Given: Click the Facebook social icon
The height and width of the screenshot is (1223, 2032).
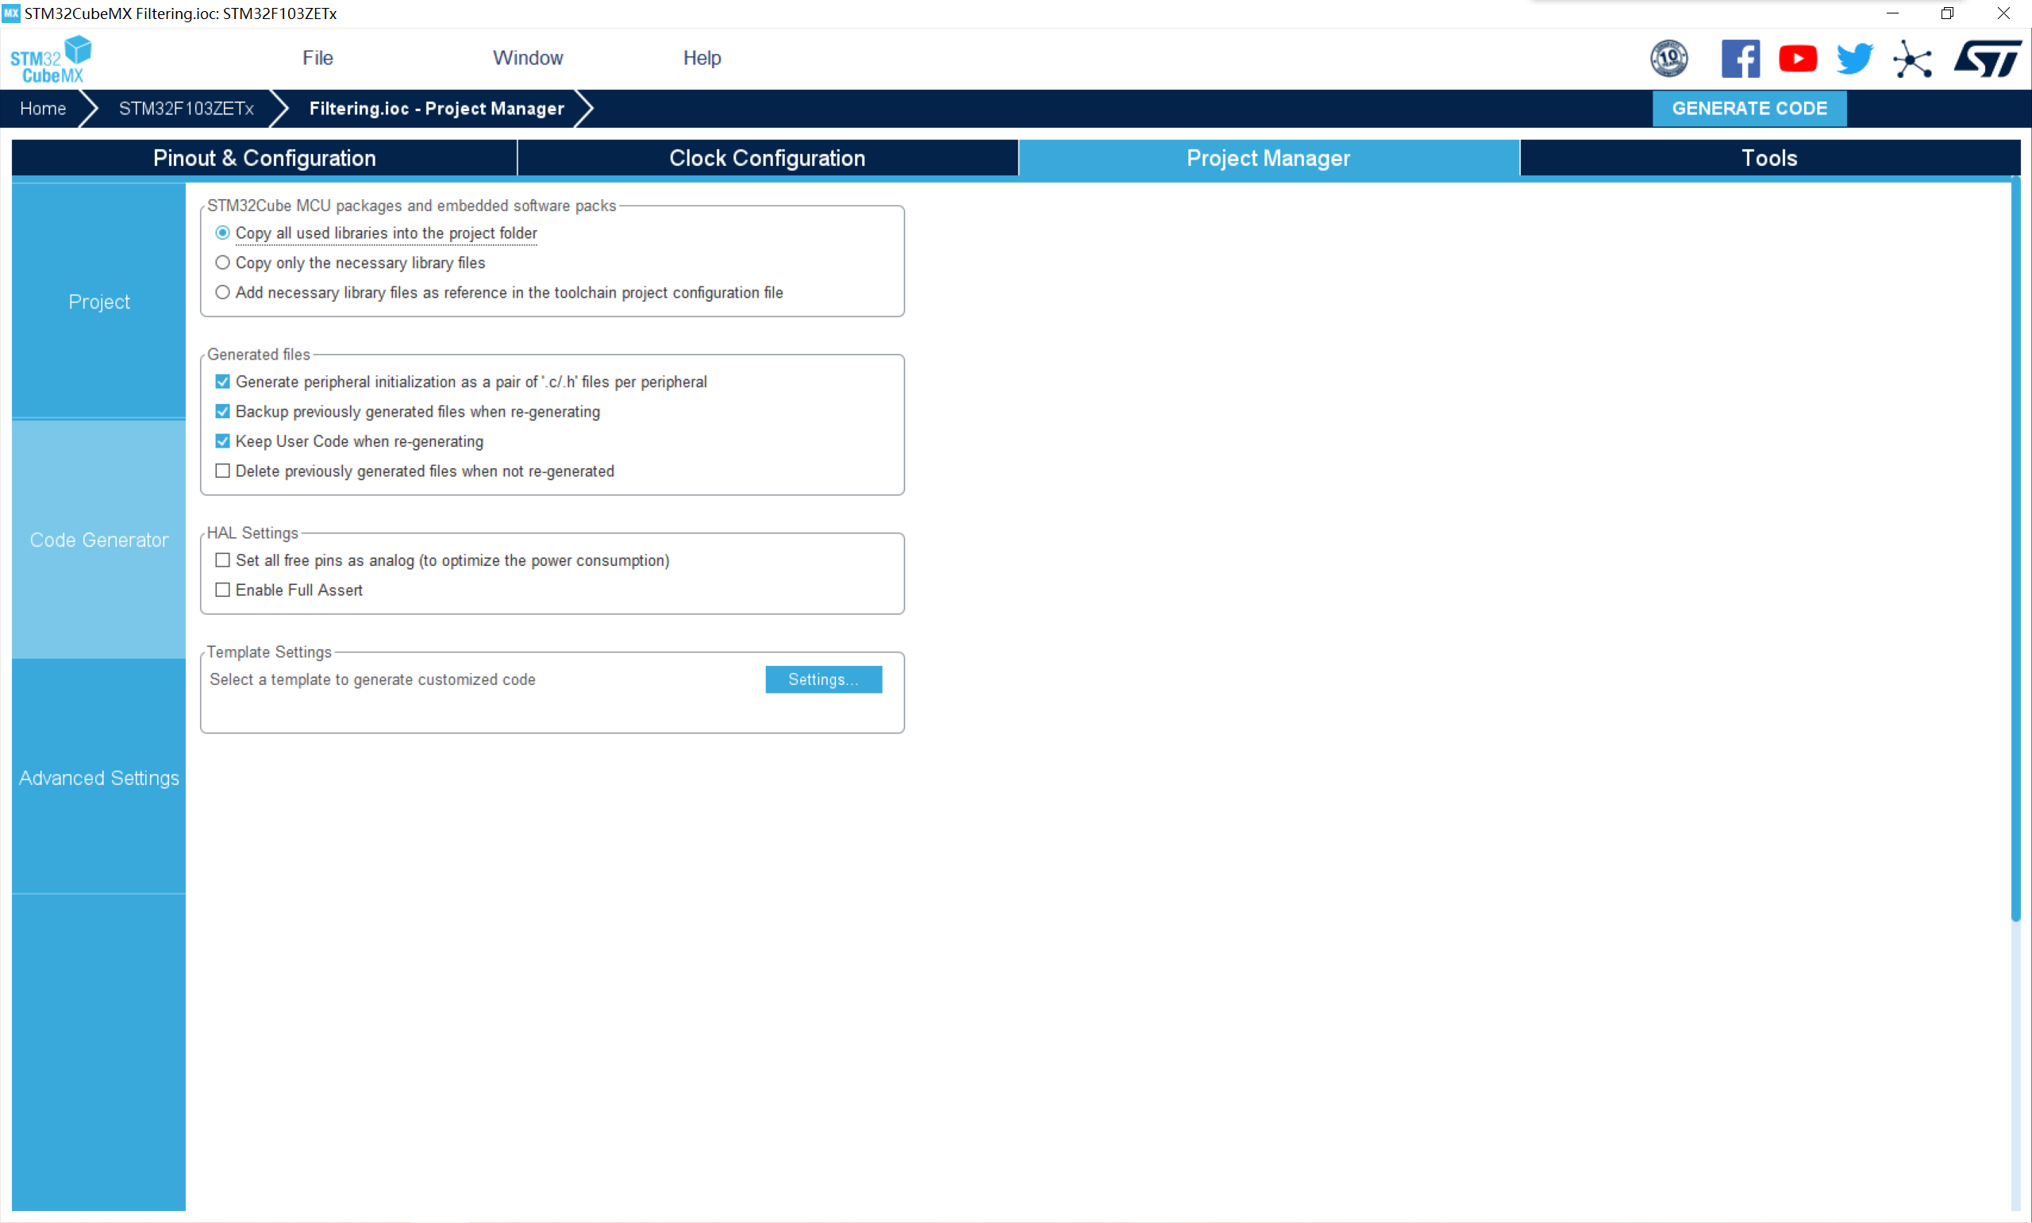Looking at the screenshot, I should click(x=1740, y=58).
